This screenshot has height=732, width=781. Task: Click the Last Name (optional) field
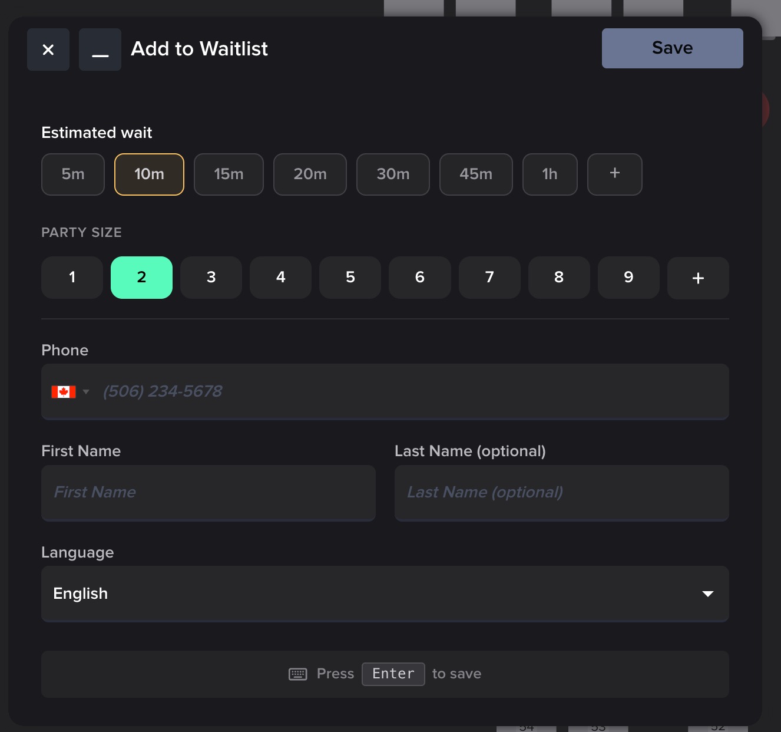pyautogui.click(x=561, y=493)
